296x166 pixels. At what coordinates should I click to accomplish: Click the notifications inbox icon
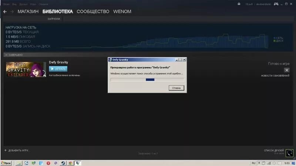point(239,4)
